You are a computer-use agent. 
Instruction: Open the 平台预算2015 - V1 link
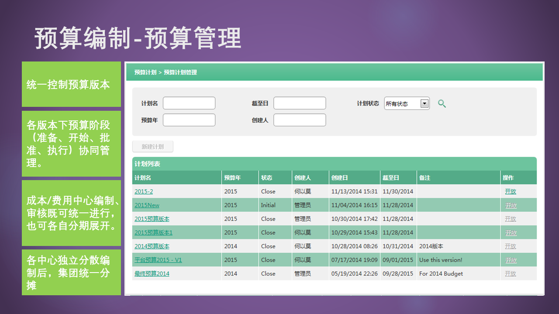point(158,260)
